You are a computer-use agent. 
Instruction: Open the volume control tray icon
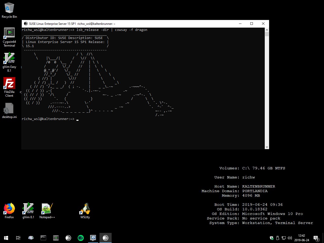click(290, 238)
